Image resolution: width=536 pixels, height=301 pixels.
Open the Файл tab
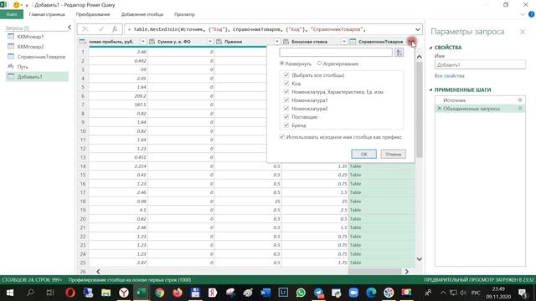click(x=12, y=14)
